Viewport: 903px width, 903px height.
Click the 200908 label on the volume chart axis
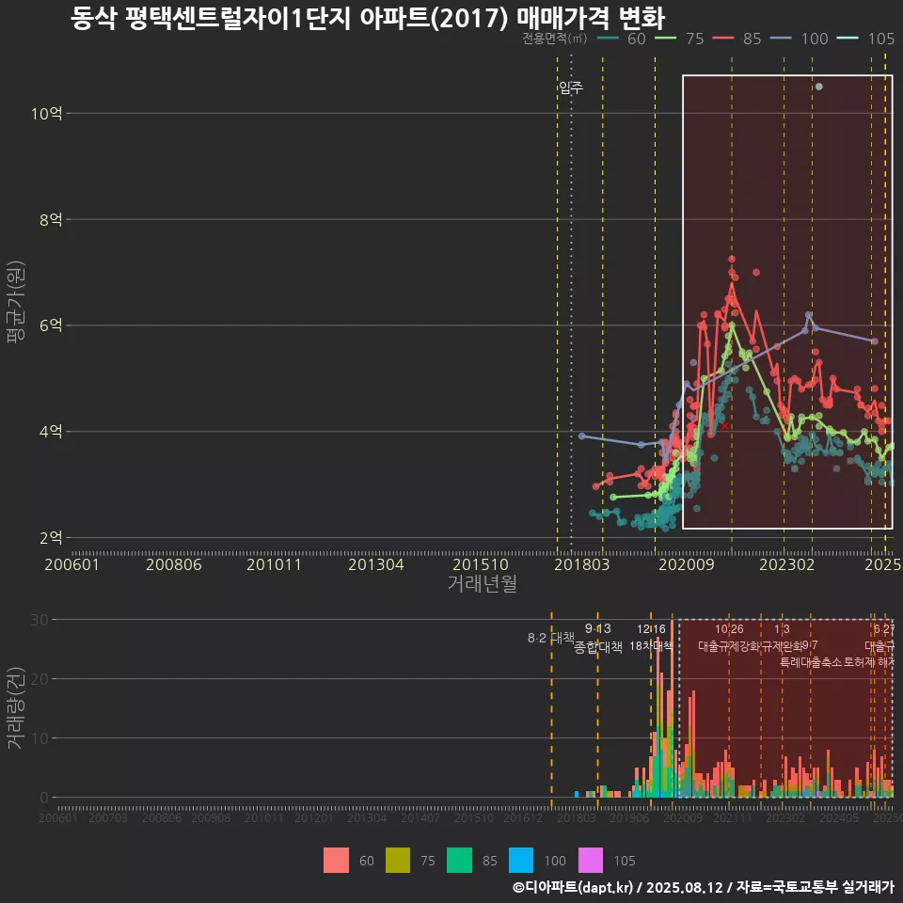[211, 817]
